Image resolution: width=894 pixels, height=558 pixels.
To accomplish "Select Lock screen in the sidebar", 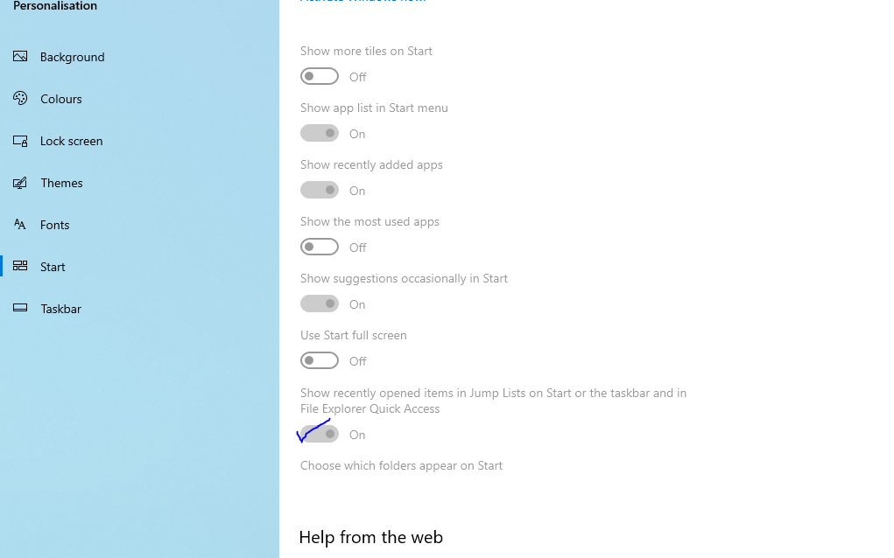I will tap(71, 141).
